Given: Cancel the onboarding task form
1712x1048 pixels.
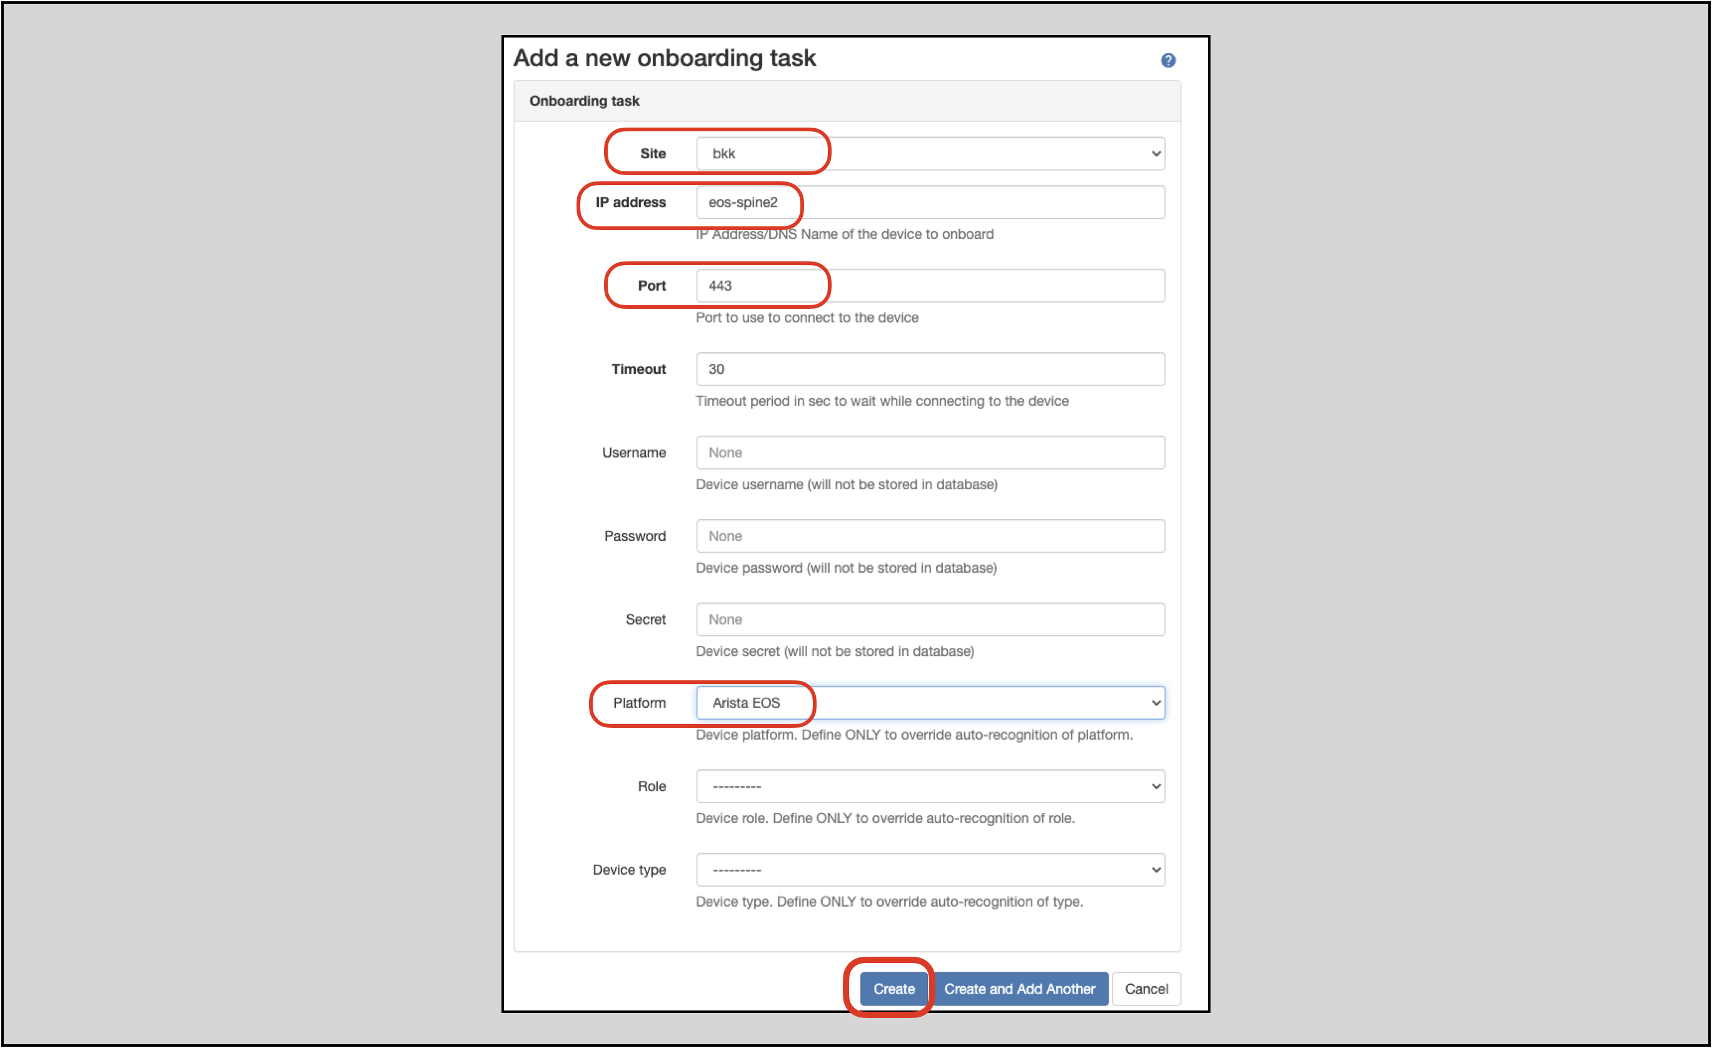Looking at the screenshot, I should [1146, 988].
